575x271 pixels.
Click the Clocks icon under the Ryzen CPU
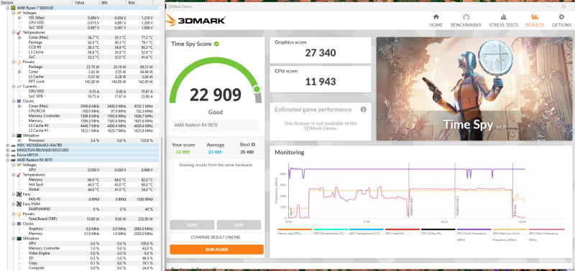coord(19,101)
